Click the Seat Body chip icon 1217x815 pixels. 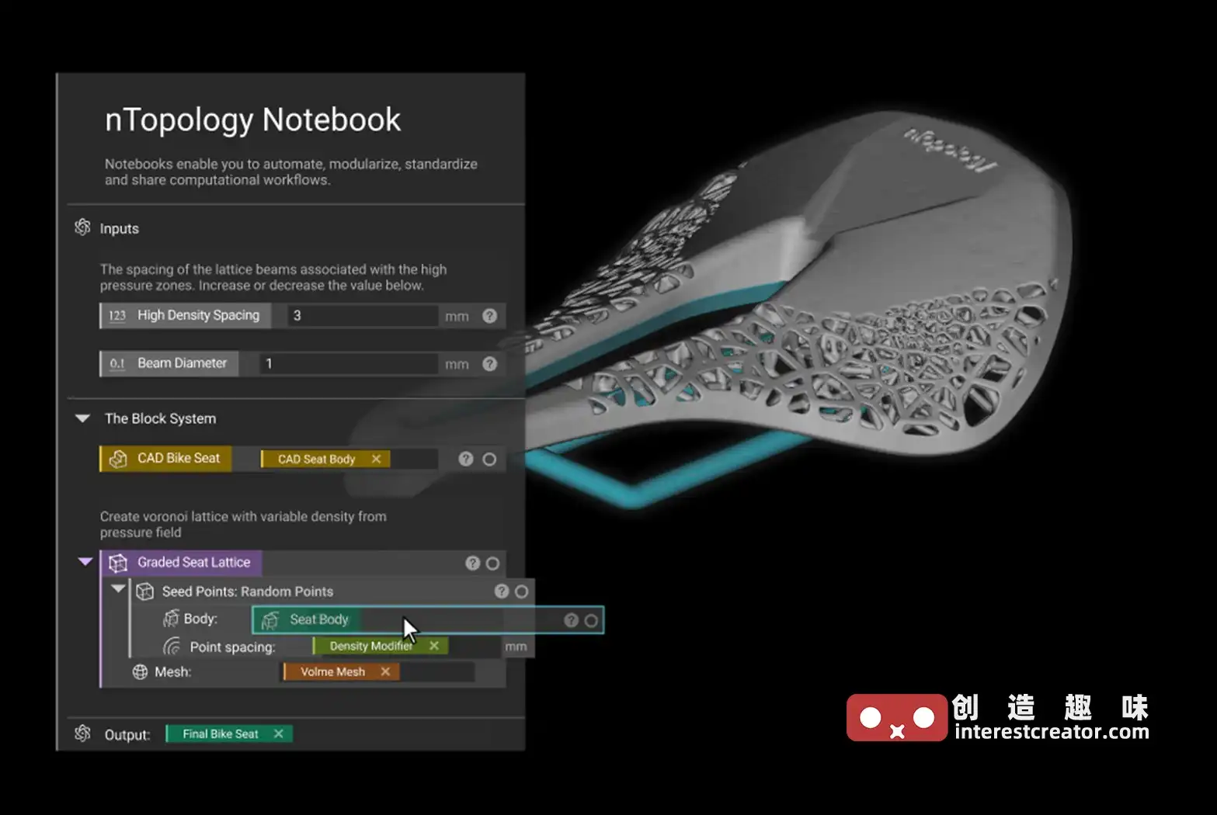[x=270, y=619]
